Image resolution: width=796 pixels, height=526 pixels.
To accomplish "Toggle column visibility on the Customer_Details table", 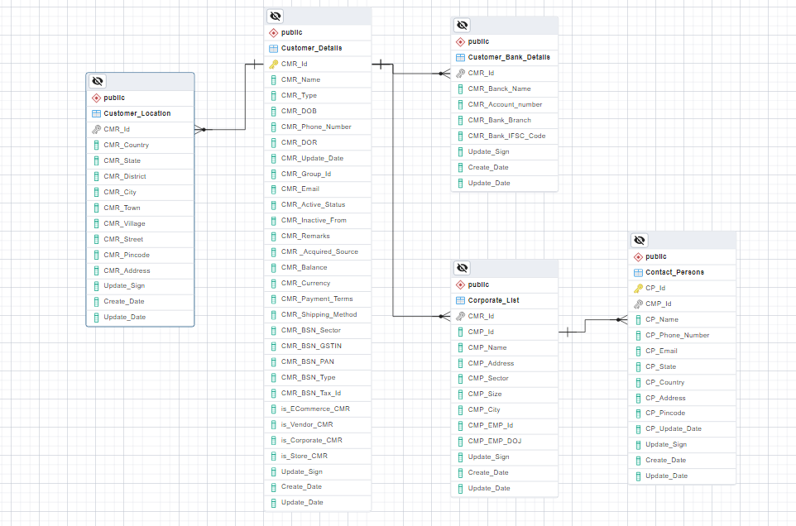I will click(276, 17).
